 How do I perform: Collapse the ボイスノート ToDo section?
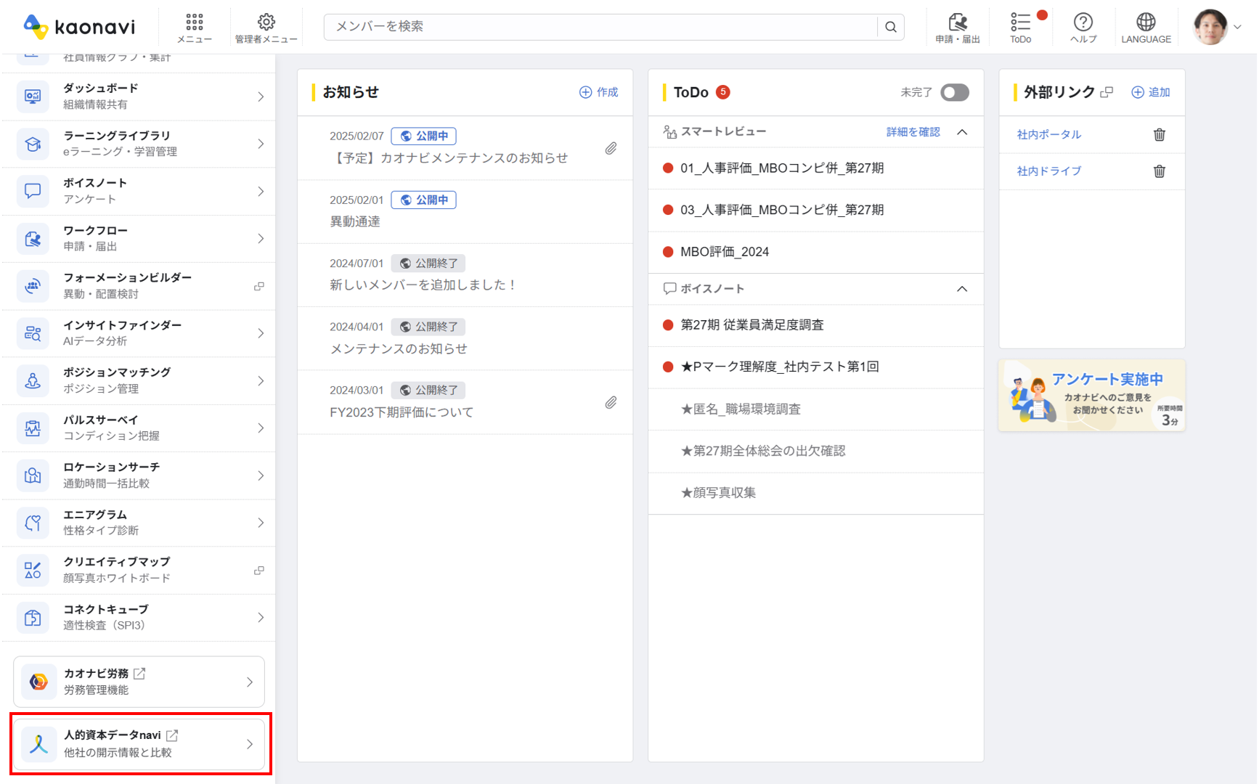coord(961,289)
